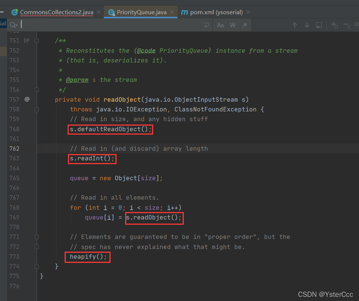Image resolution: width=359 pixels, height=301 pixels.
Task: Unselect occurrence icon in search bar
Action: (x=347, y=25)
